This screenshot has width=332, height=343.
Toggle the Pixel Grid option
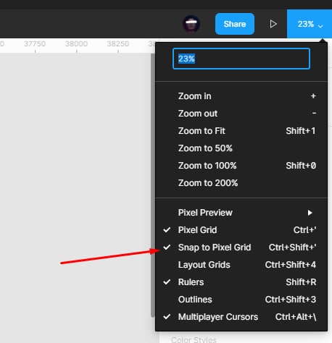[x=241, y=230]
